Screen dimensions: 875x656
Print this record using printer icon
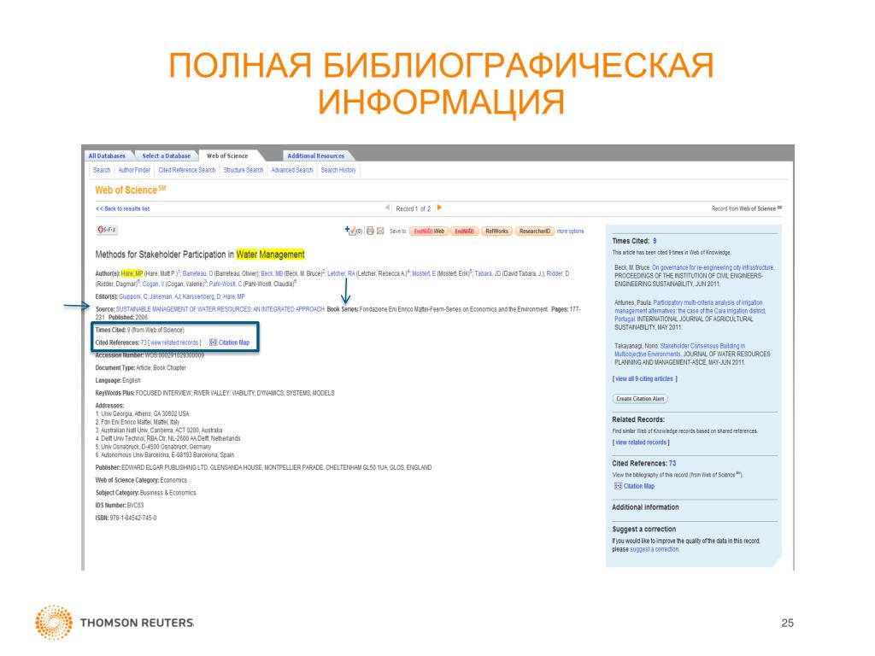pos(370,231)
